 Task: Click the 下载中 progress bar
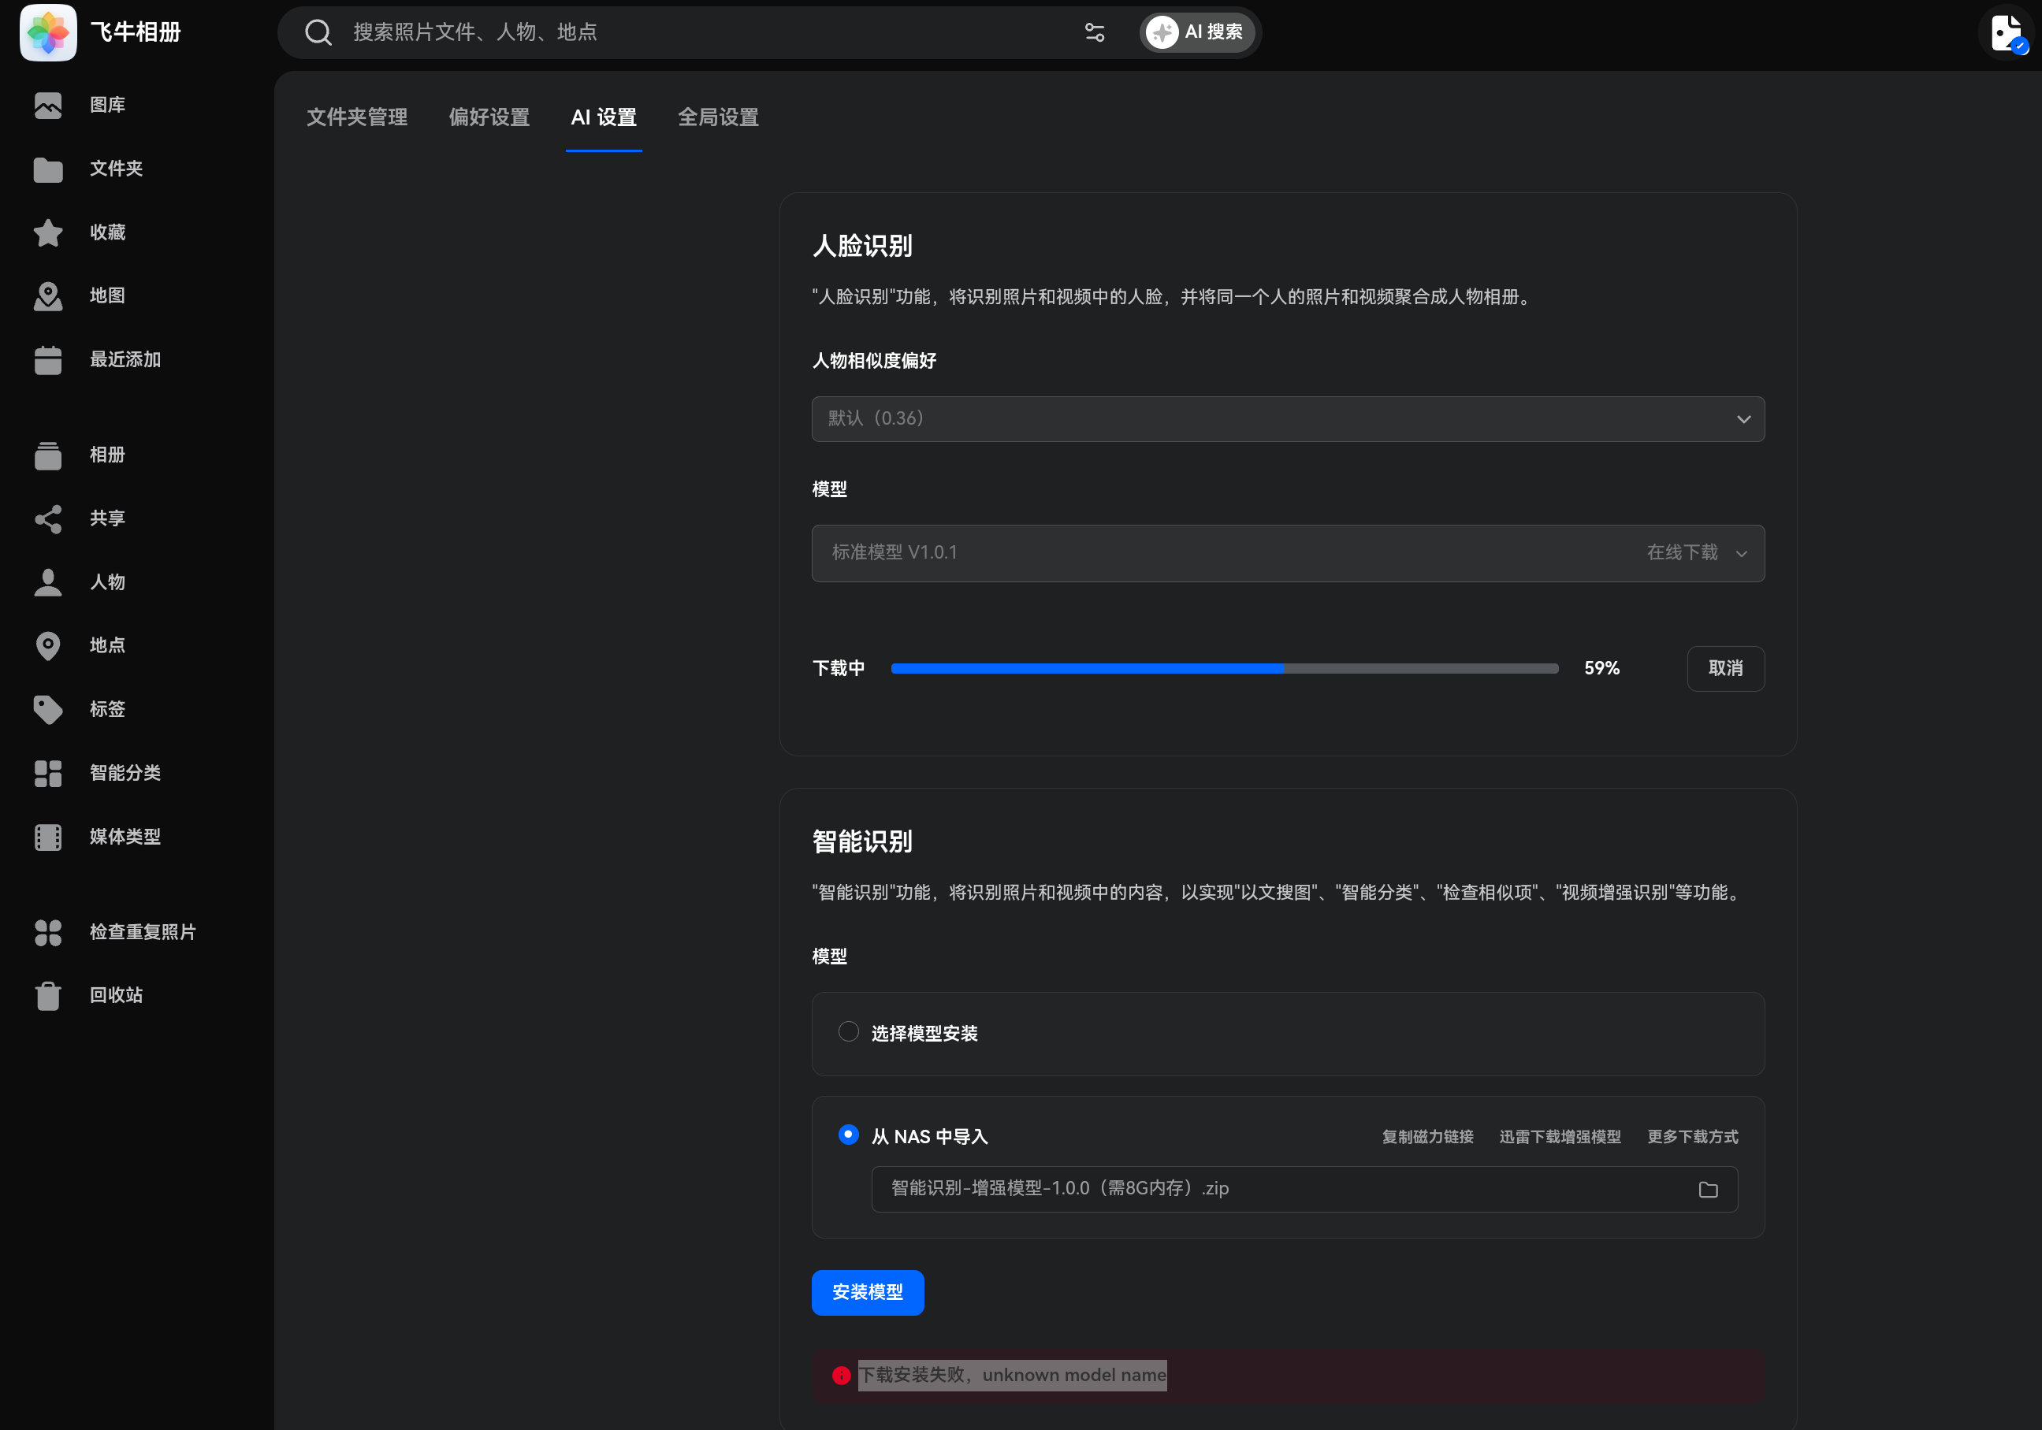[x=1224, y=669]
